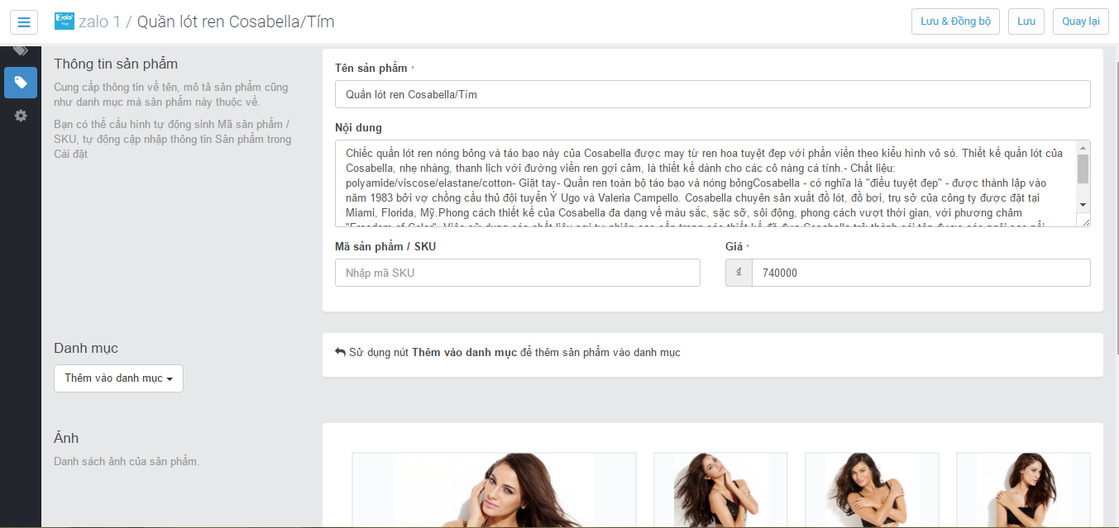Click the Danh mục section heading
This screenshot has height=528, width=1119.
(x=86, y=348)
